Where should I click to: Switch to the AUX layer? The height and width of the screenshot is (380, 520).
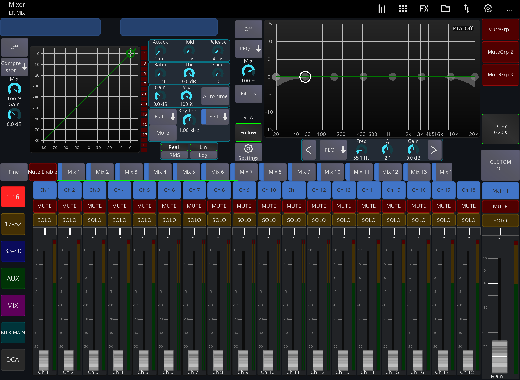pyautogui.click(x=13, y=278)
